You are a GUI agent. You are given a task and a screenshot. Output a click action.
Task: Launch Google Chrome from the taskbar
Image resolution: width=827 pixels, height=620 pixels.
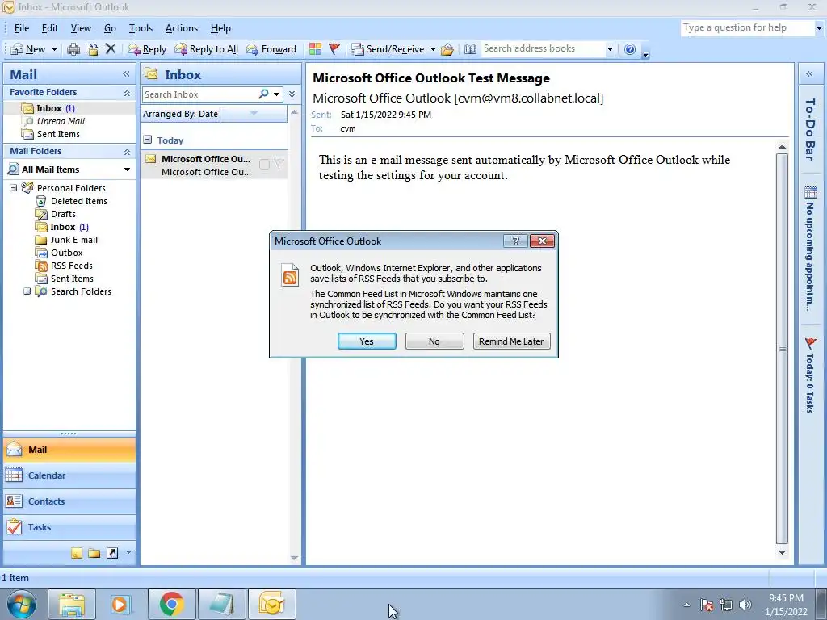172,604
